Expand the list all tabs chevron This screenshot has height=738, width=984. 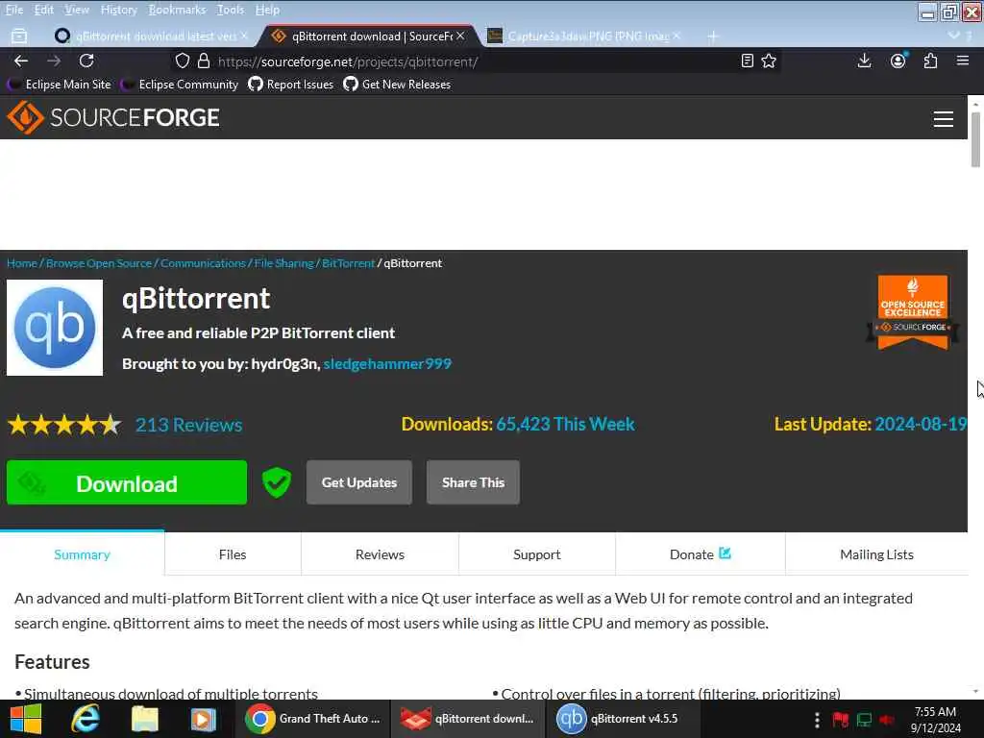pyautogui.click(x=954, y=36)
